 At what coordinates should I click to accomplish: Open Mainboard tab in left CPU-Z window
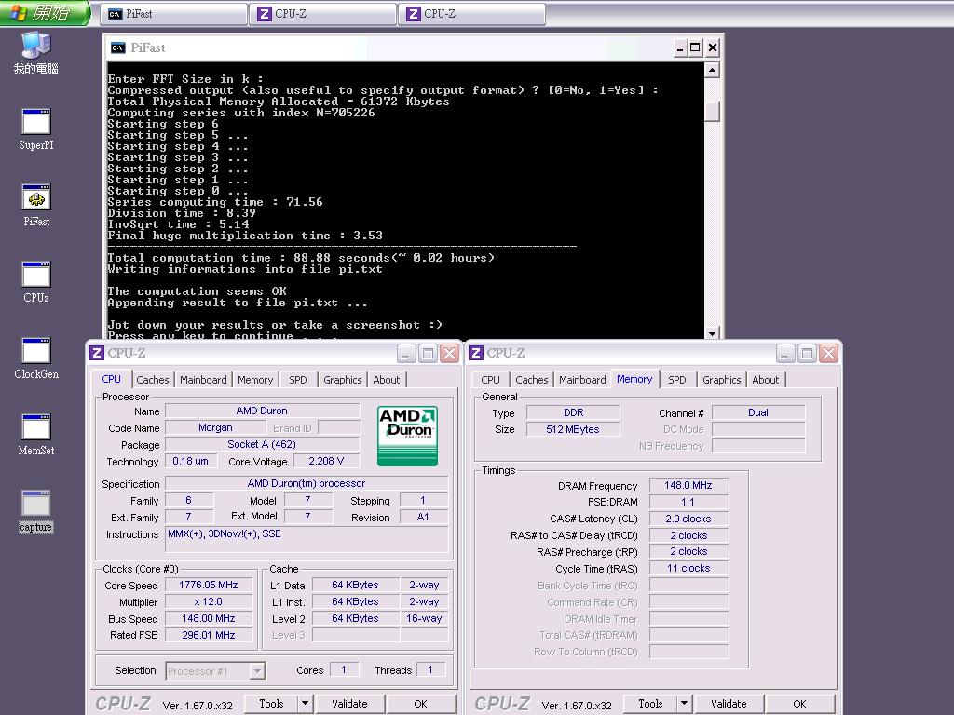(x=203, y=380)
